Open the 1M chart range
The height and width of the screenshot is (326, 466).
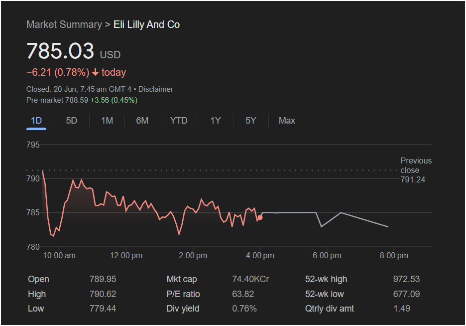coord(107,121)
